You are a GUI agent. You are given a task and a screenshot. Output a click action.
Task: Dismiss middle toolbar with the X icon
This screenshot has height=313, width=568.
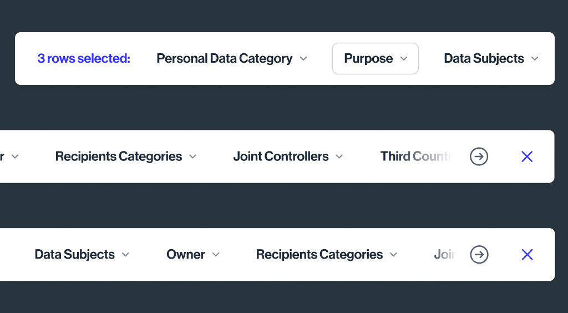[x=527, y=157]
